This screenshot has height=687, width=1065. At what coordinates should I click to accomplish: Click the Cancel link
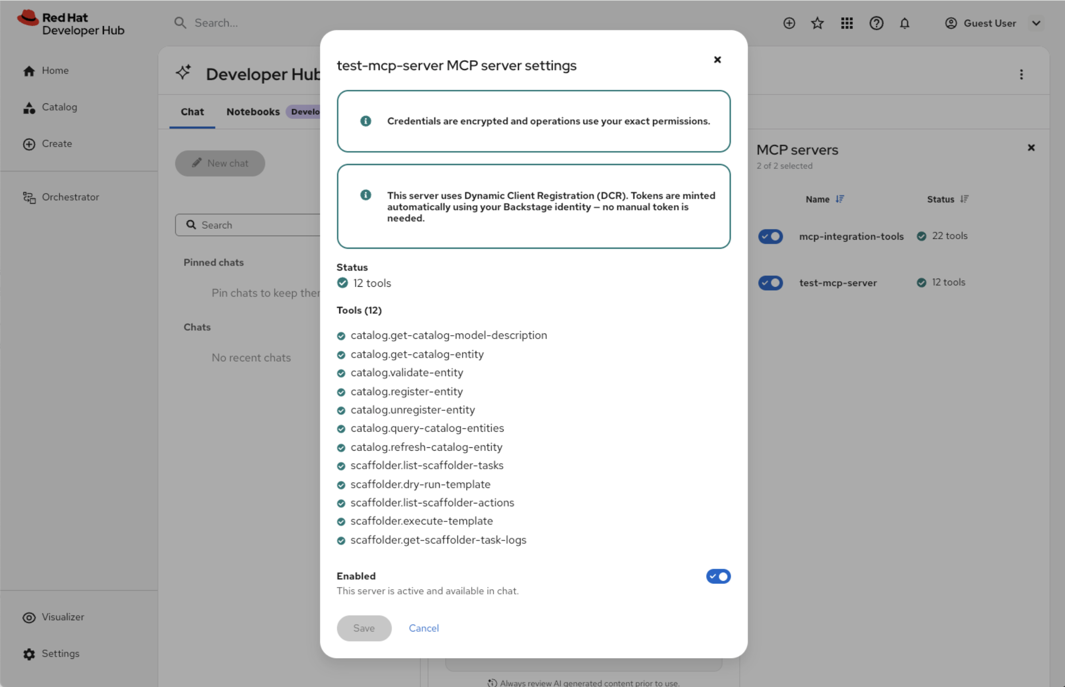click(x=424, y=628)
